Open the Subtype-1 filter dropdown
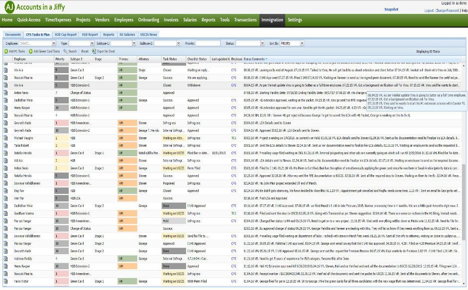 (x=134, y=43)
